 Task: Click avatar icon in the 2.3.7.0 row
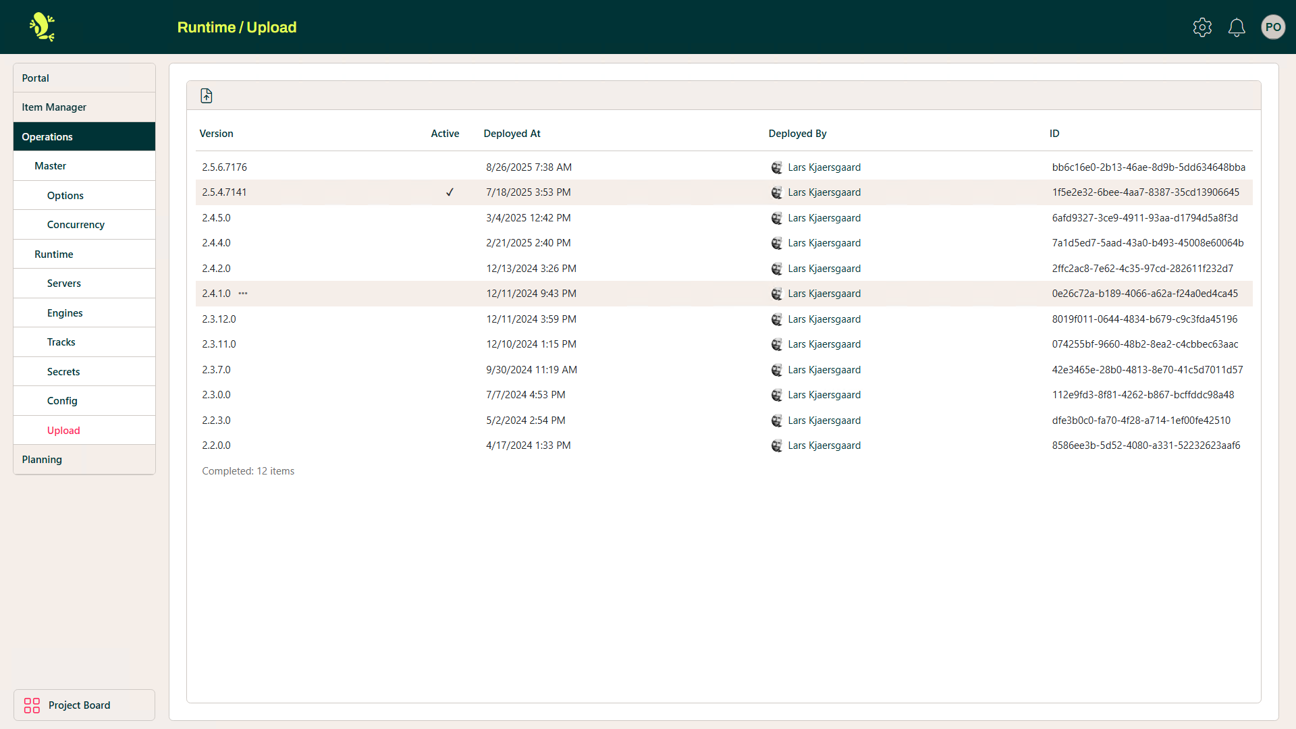777,370
